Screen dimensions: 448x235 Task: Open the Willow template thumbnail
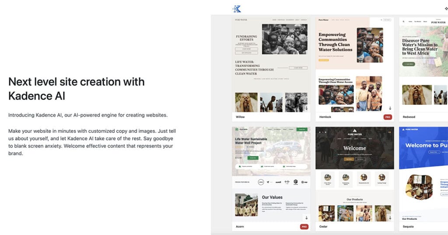(271, 65)
